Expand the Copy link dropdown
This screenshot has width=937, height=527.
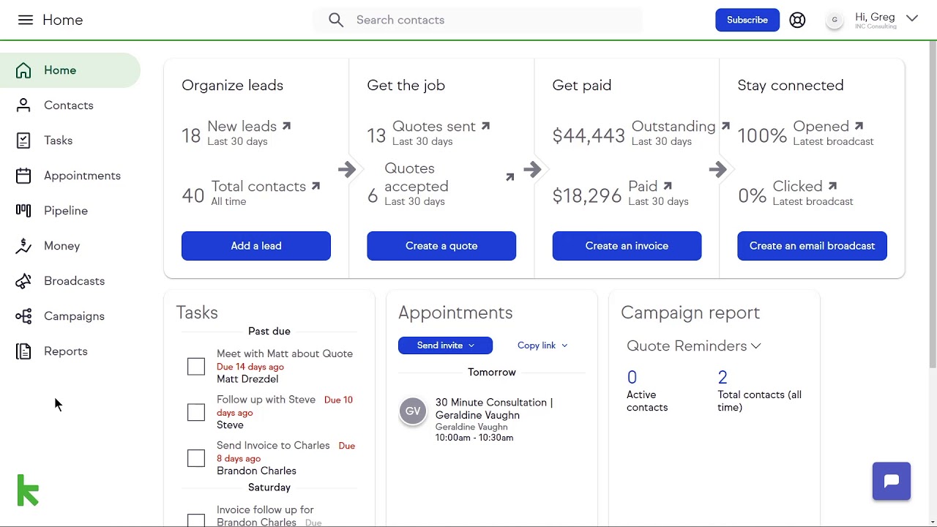coord(542,345)
